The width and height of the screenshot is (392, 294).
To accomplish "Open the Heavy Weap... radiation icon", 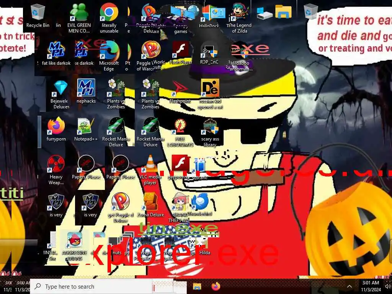I will 56,170.
